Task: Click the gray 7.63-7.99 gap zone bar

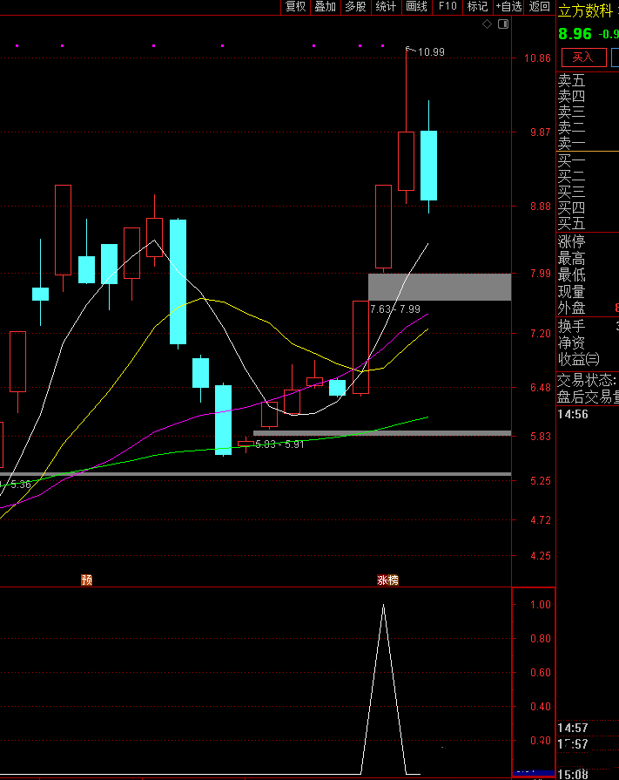Action: [x=440, y=287]
